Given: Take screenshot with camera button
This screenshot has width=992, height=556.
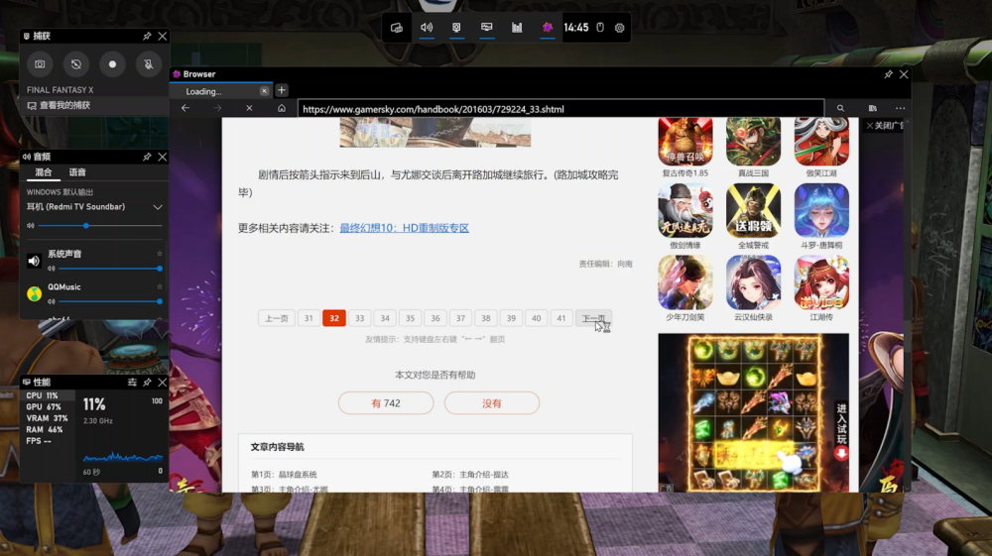Looking at the screenshot, I should (x=40, y=64).
